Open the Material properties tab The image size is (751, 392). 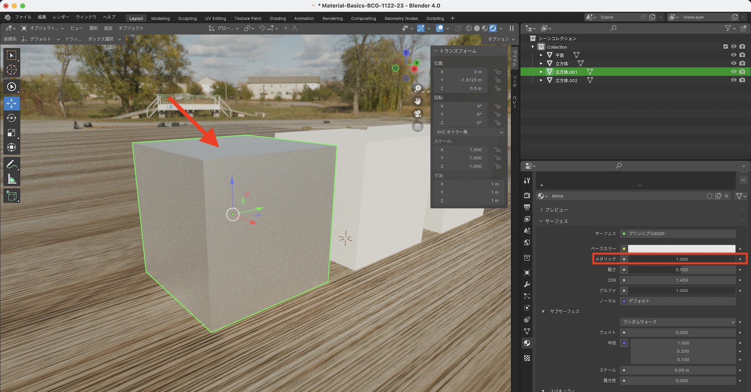(x=527, y=343)
